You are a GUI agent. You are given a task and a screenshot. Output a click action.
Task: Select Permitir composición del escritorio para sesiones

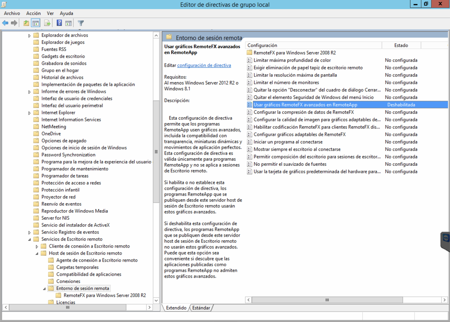click(x=317, y=157)
